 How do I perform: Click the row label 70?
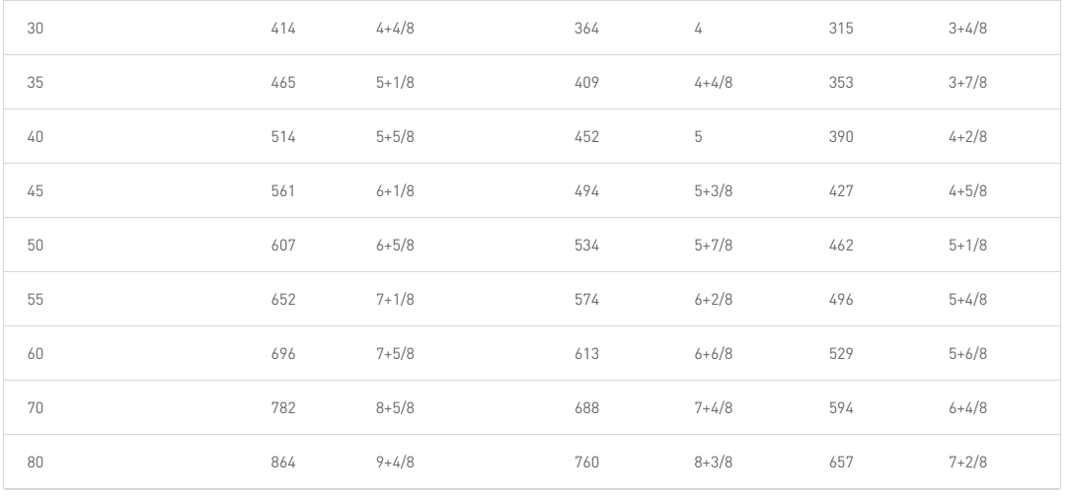35,408
